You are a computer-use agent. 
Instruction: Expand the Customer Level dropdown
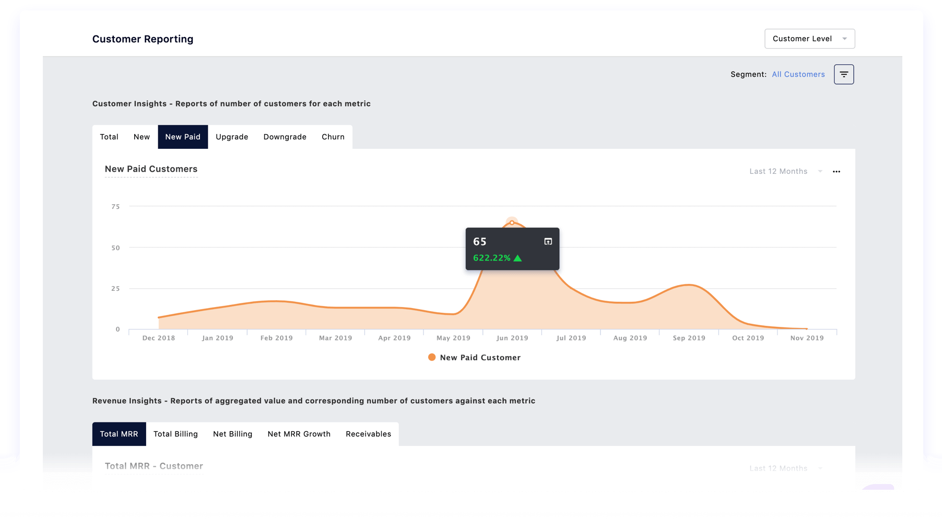pos(809,39)
